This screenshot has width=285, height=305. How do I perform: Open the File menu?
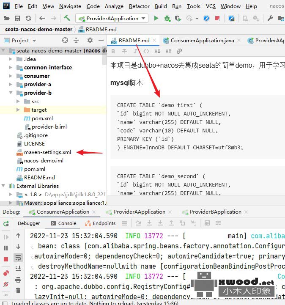(x=19, y=6)
